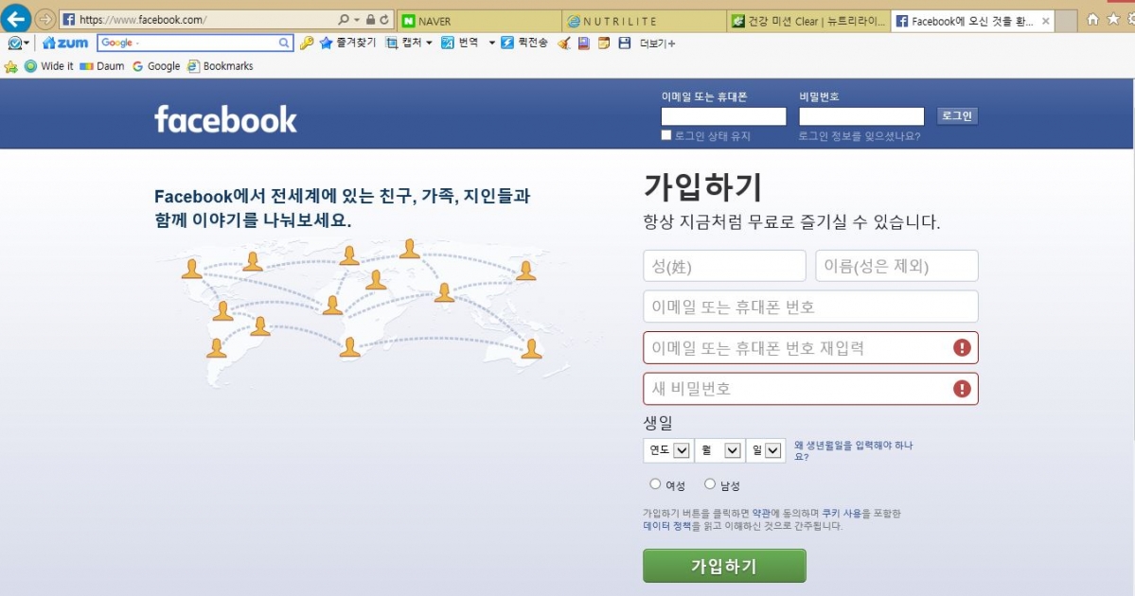
Task: Click the magnifier inside the Google toolbar search box
Action: 285,44
